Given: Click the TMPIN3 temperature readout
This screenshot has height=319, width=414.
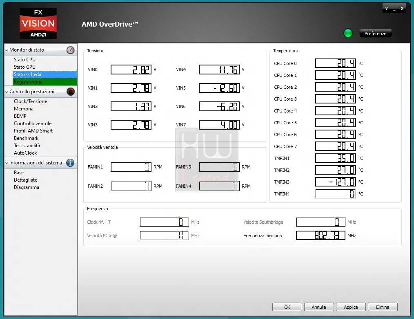Looking at the screenshot, I should coord(336,182).
